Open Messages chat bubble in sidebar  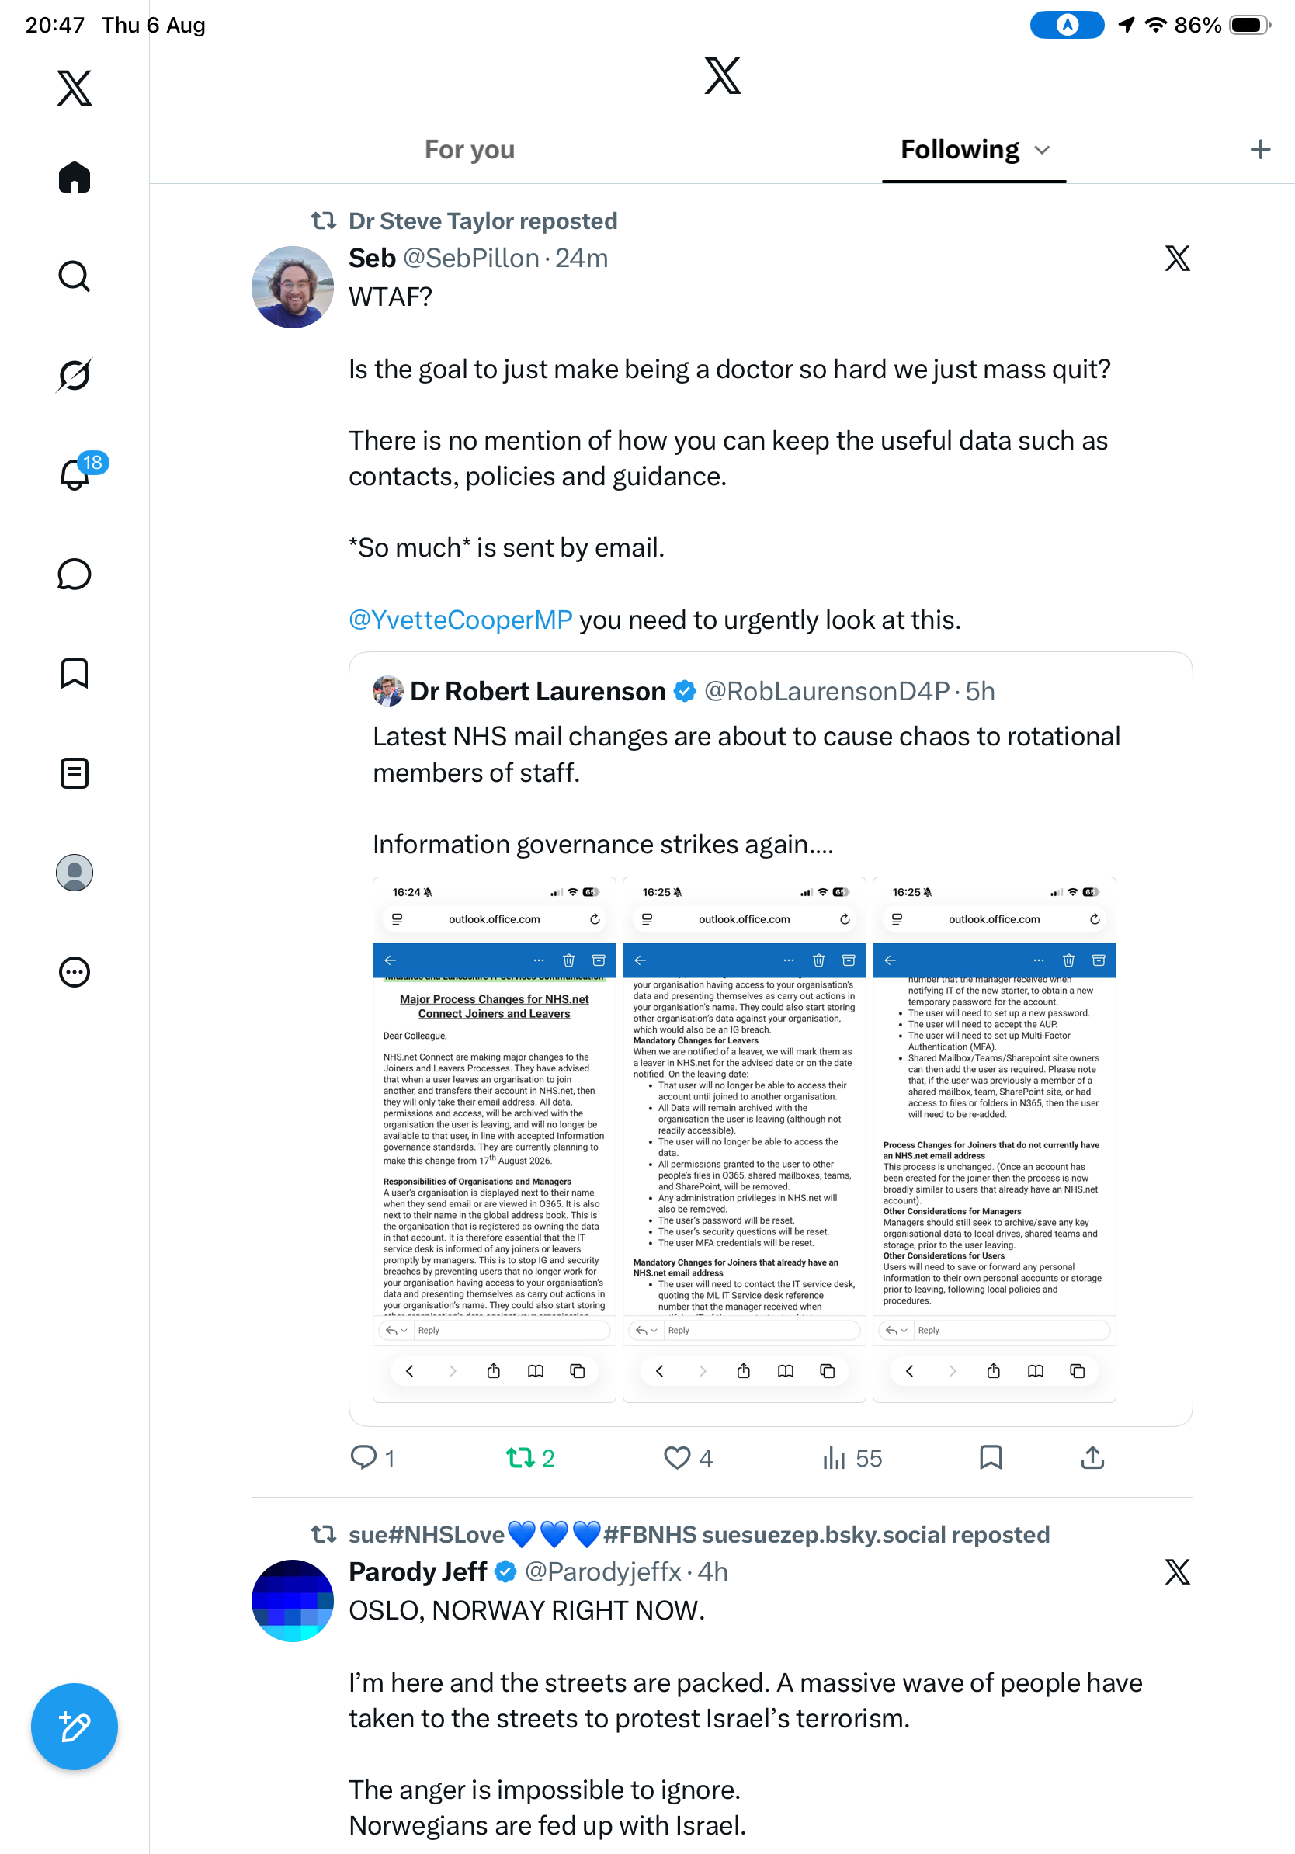75,574
